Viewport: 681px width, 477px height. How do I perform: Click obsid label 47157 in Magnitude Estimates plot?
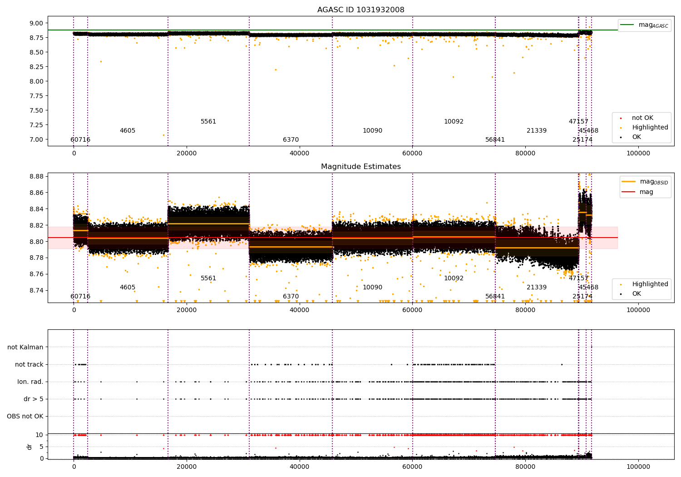click(x=578, y=278)
